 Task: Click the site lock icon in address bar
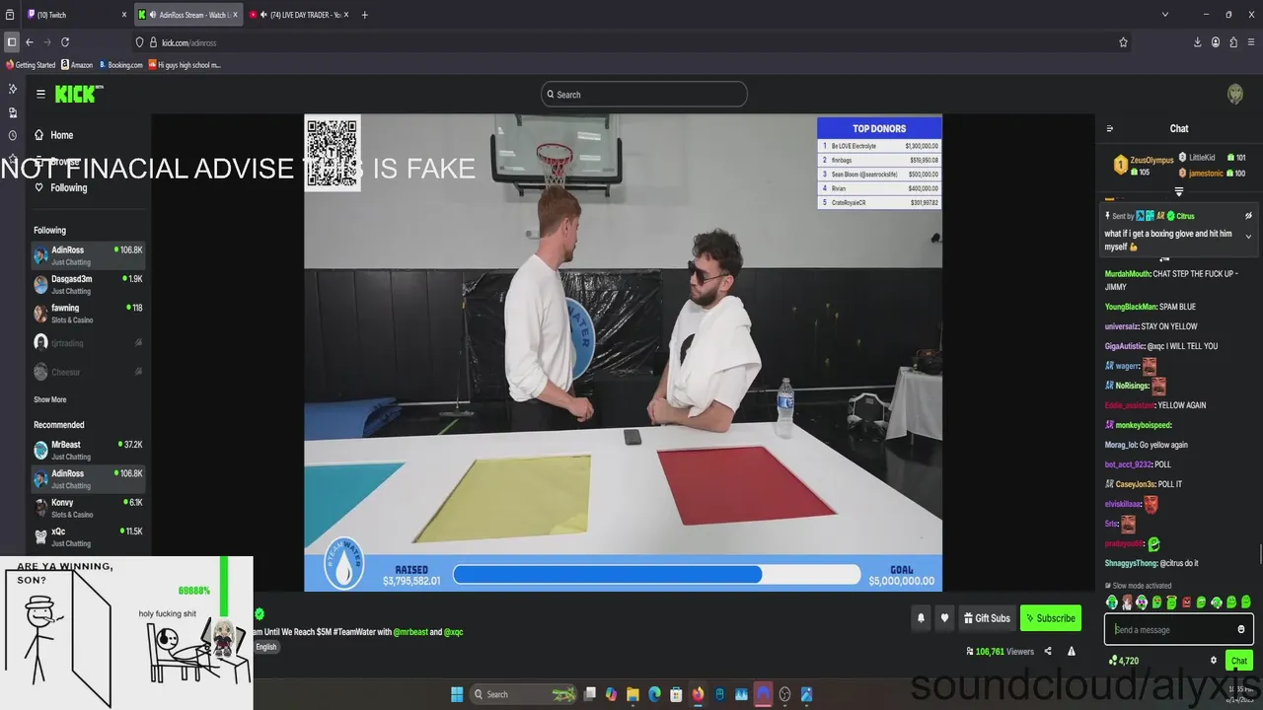pyautogui.click(x=153, y=42)
